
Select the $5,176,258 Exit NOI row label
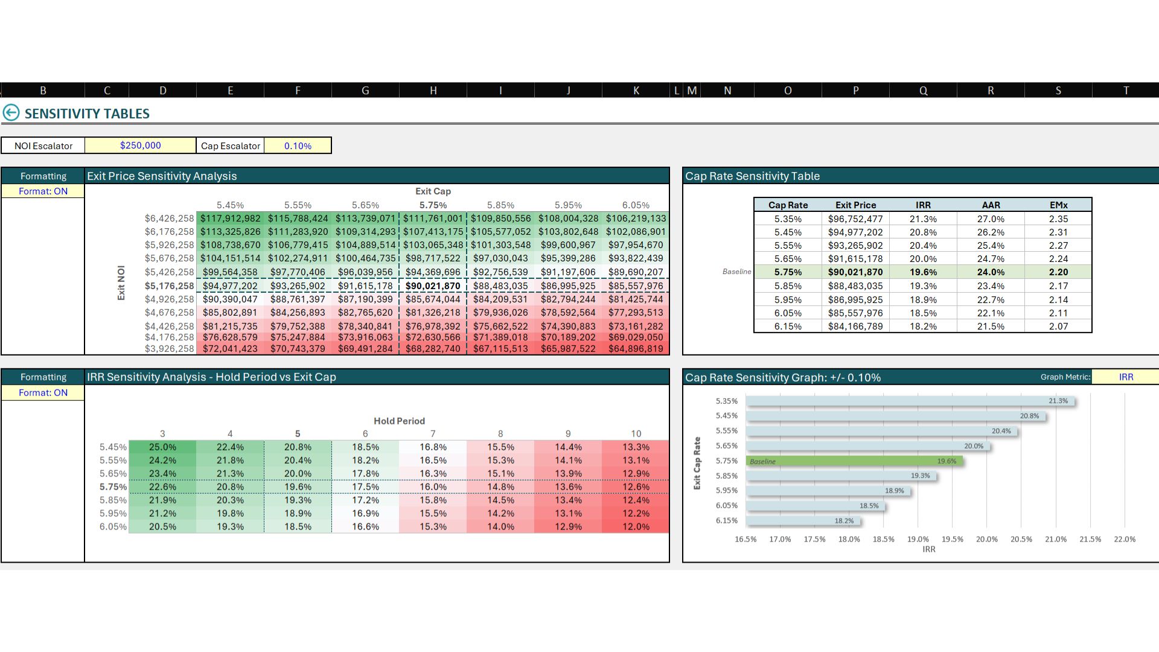(x=169, y=286)
